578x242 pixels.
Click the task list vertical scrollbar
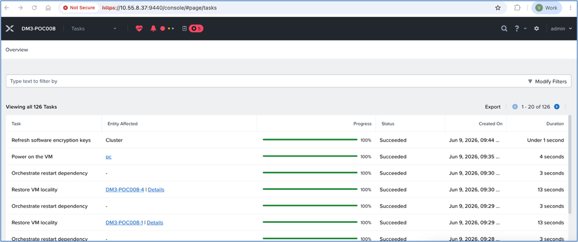570,165
